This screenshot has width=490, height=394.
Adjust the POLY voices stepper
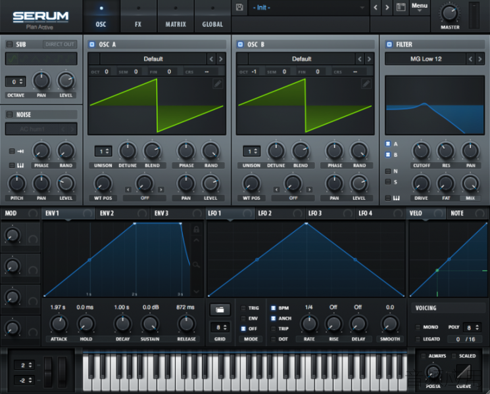point(472,328)
